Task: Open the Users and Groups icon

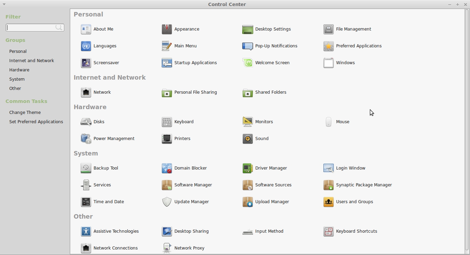Action: tap(328, 202)
